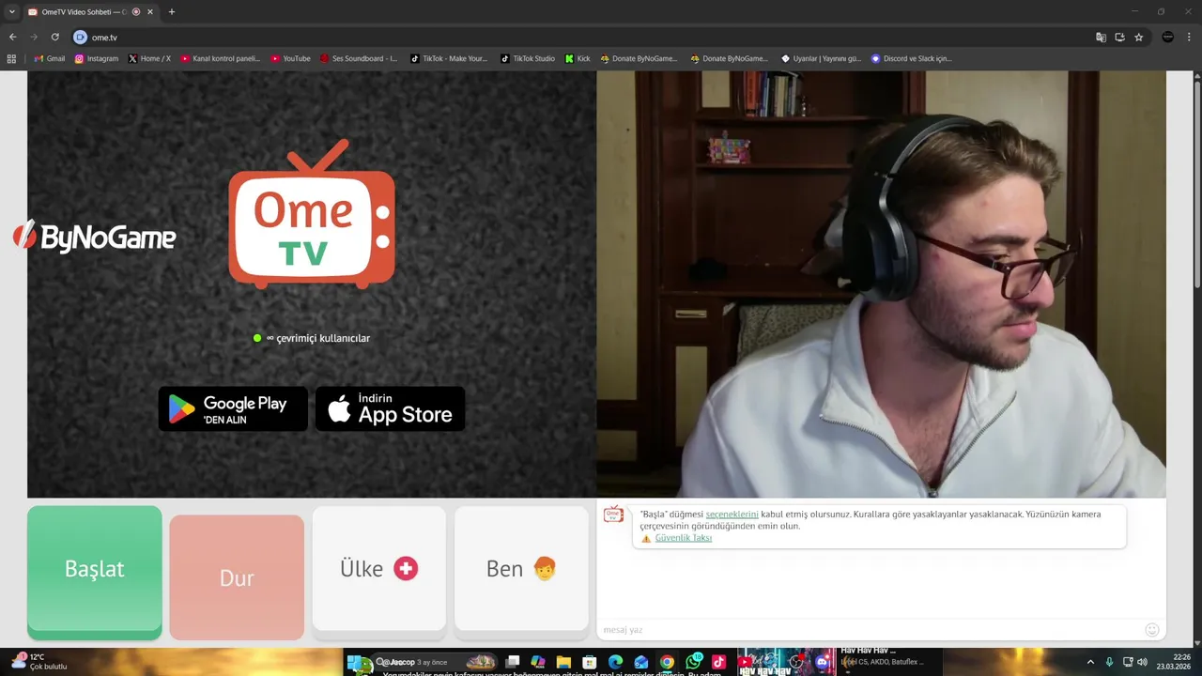
Task: Click the microphone tray icon
Action: (1109, 662)
